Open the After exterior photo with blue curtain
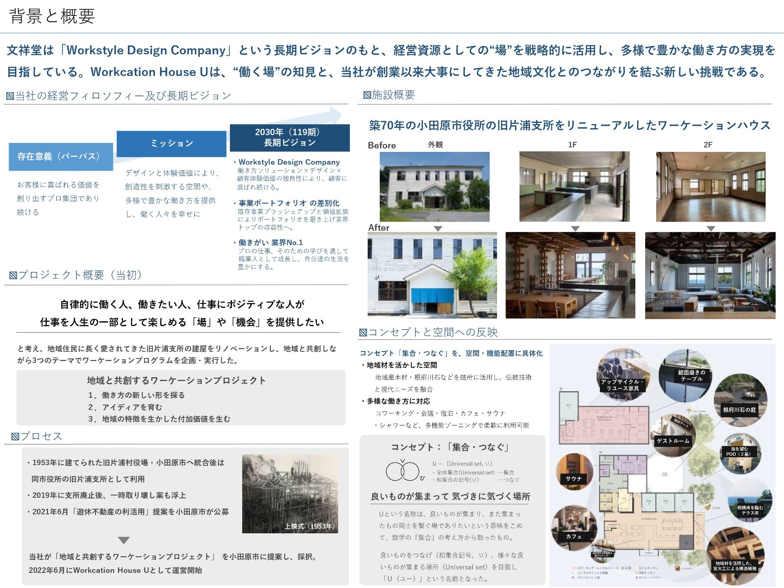The height and width of the screenshot is (588, 784). click(x=432, y=275)
